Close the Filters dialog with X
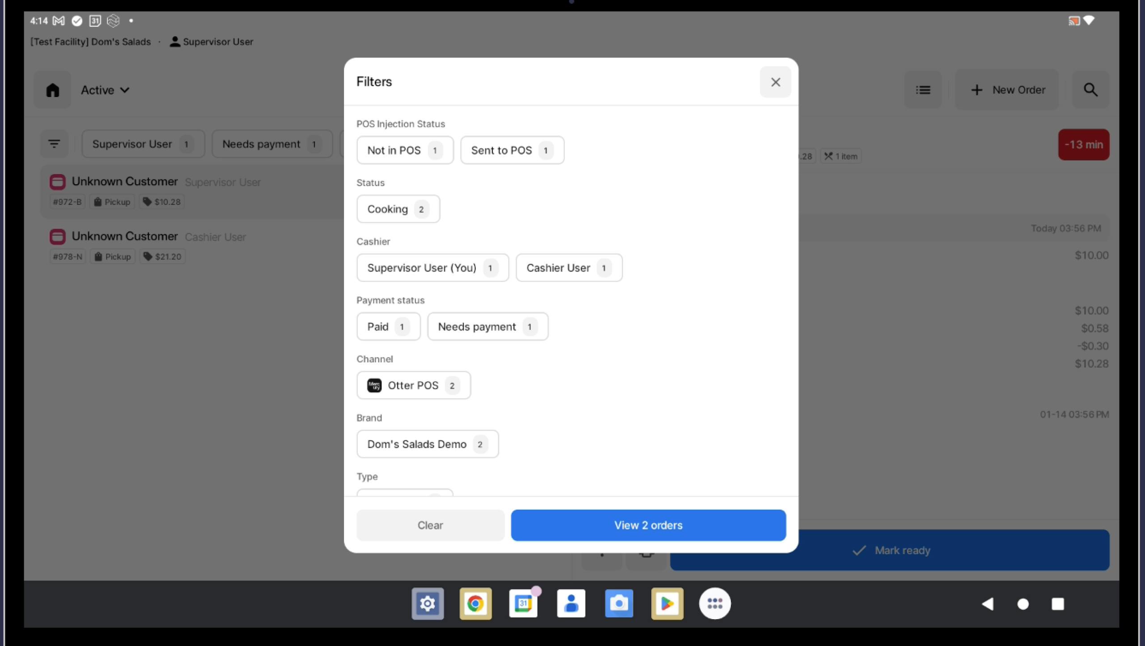 [x=775, y=82]
